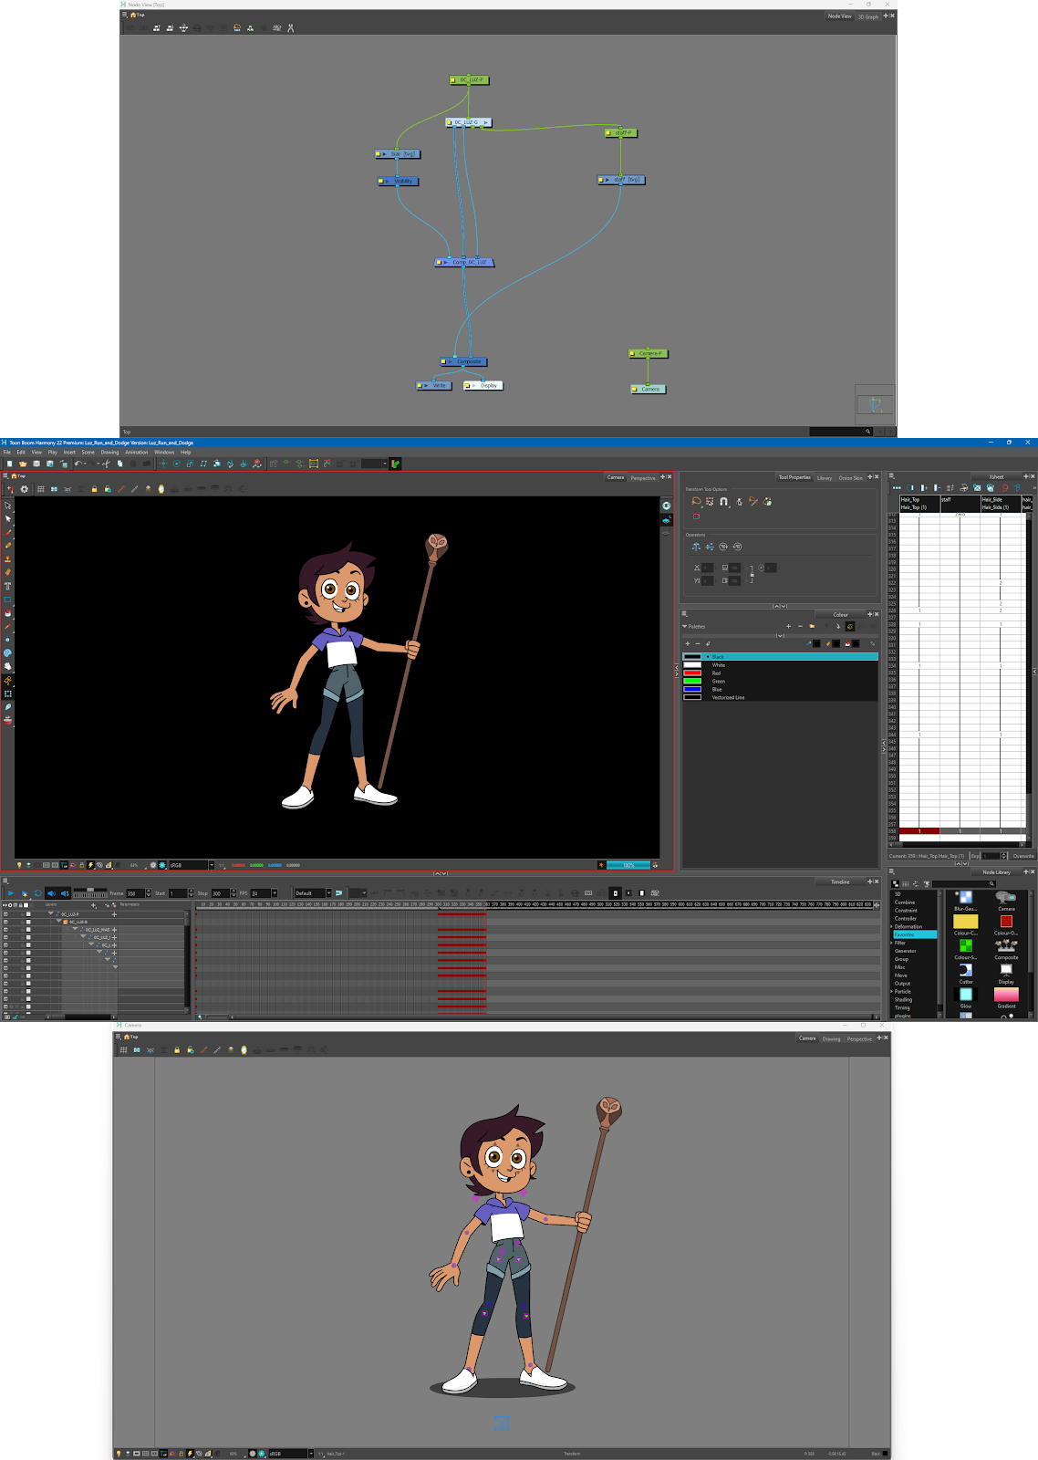
Task: Click the Frame number field in timeline
Action: pyautogui.click(x=134, y=893)
